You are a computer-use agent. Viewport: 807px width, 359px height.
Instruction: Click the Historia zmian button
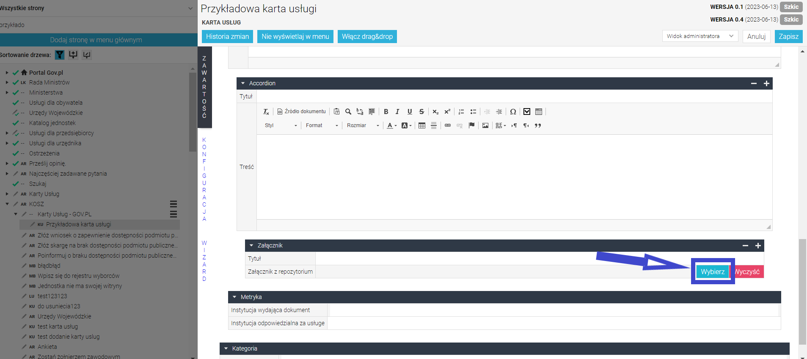[x=228, y=36]
